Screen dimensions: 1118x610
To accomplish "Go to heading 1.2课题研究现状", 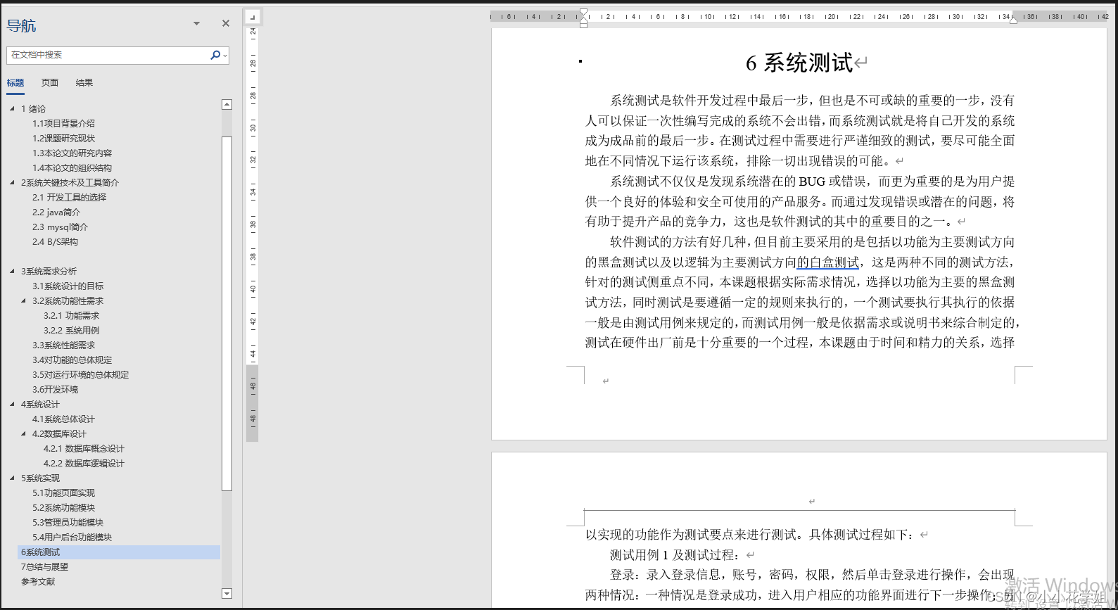I will (x=63, y=138).
